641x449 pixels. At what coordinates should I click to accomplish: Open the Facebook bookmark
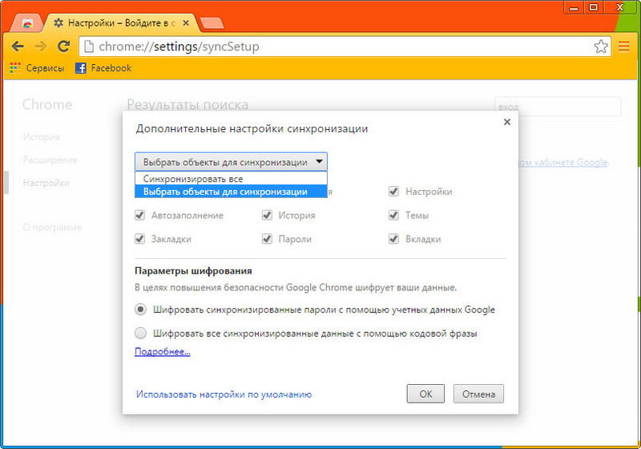[103, 68]
